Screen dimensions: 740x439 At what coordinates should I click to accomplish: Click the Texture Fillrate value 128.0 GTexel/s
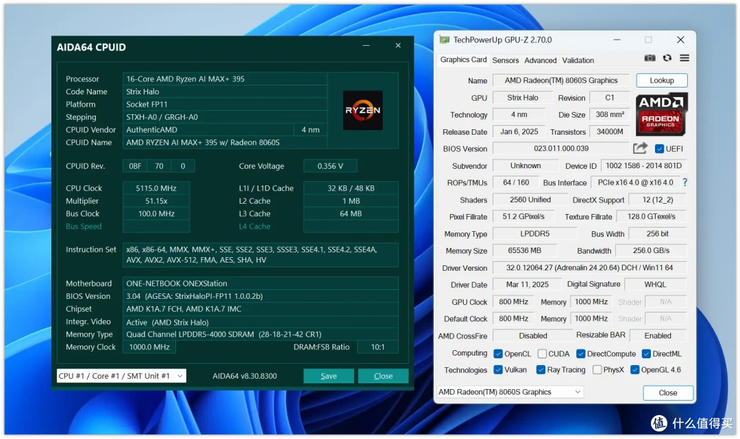(x=652, y=217)
